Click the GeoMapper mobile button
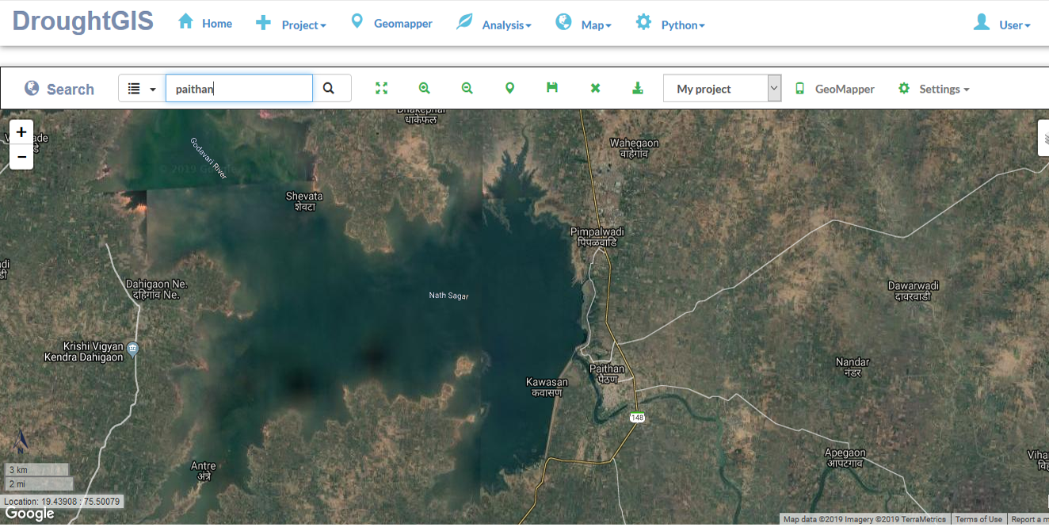The height and width of the screenshot is (527, 1049). coord(835,89)
